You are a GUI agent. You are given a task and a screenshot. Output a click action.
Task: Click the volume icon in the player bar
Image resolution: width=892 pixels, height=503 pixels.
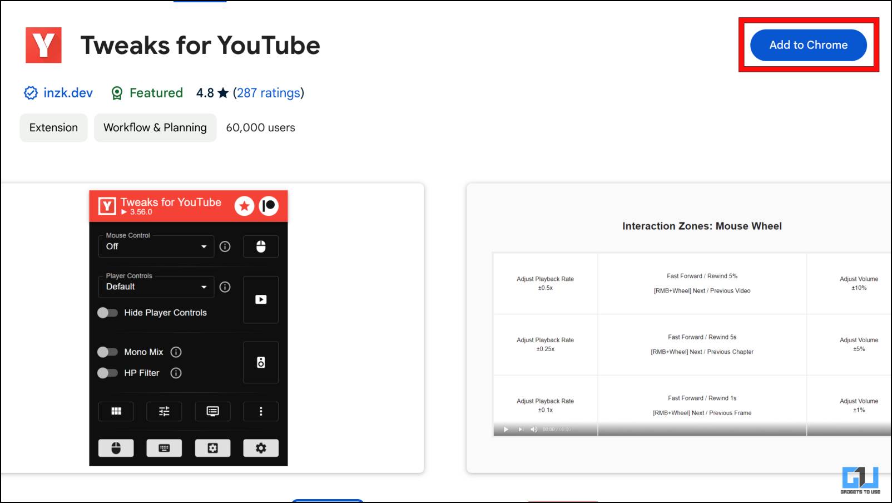click(534, 429)
